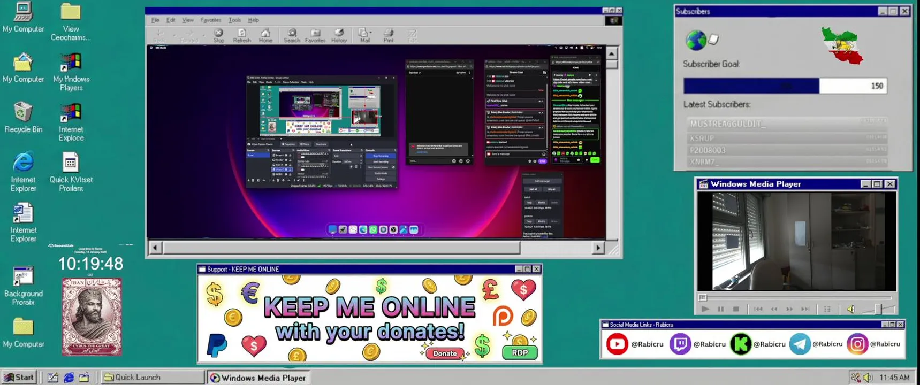Screen dimensions: 920x385
Task: Open the Instagram @Rabicru link
Action: (873, 344)
